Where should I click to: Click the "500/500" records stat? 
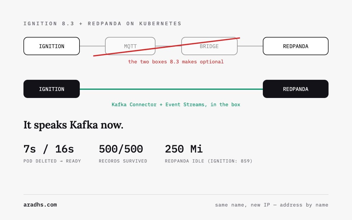coord(121,149)
